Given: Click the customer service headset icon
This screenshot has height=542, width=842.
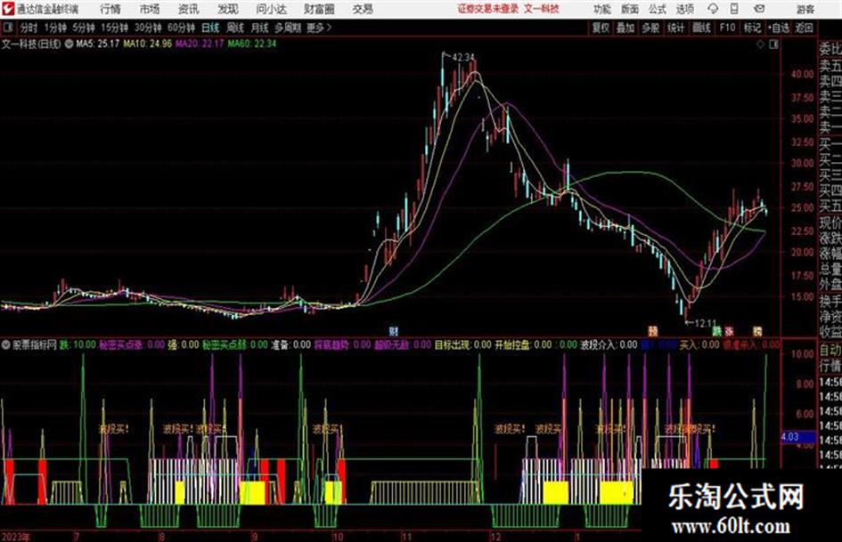Looking at the screenshot, I should pos(713,9).
